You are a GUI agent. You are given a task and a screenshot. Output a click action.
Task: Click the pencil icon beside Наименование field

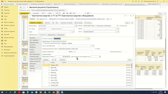[76, 26]
